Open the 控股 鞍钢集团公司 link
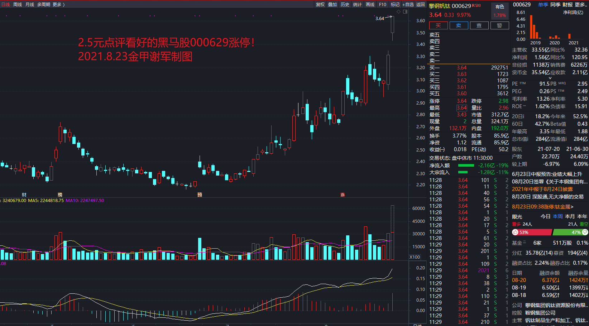Screen dimensions: 589x326 534,313
